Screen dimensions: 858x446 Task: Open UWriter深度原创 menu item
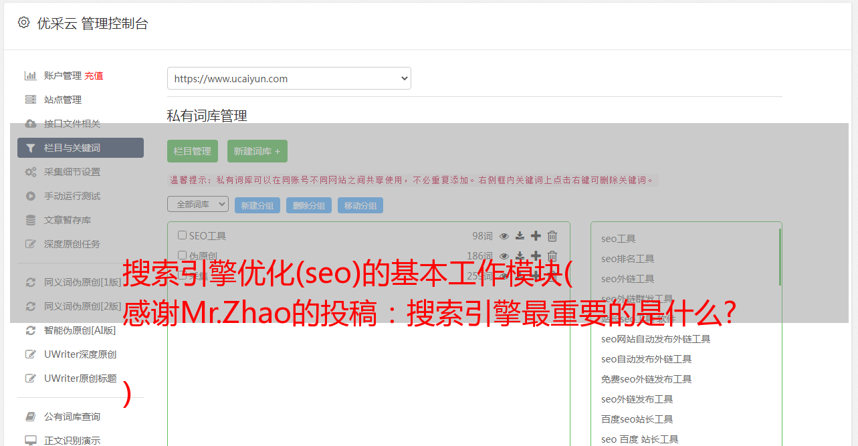[x=80, y=354]
